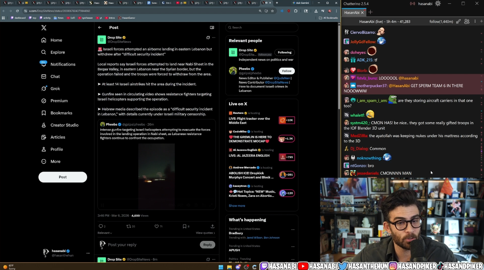Screen dimensions: 484x270
Task: Open the browser Extensions puzzle icon
Action: (x=296, y=11)
